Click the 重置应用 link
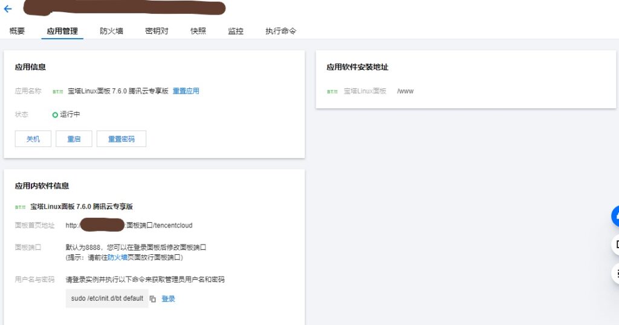This screenshot has height=325, width=619. (186, 91)
